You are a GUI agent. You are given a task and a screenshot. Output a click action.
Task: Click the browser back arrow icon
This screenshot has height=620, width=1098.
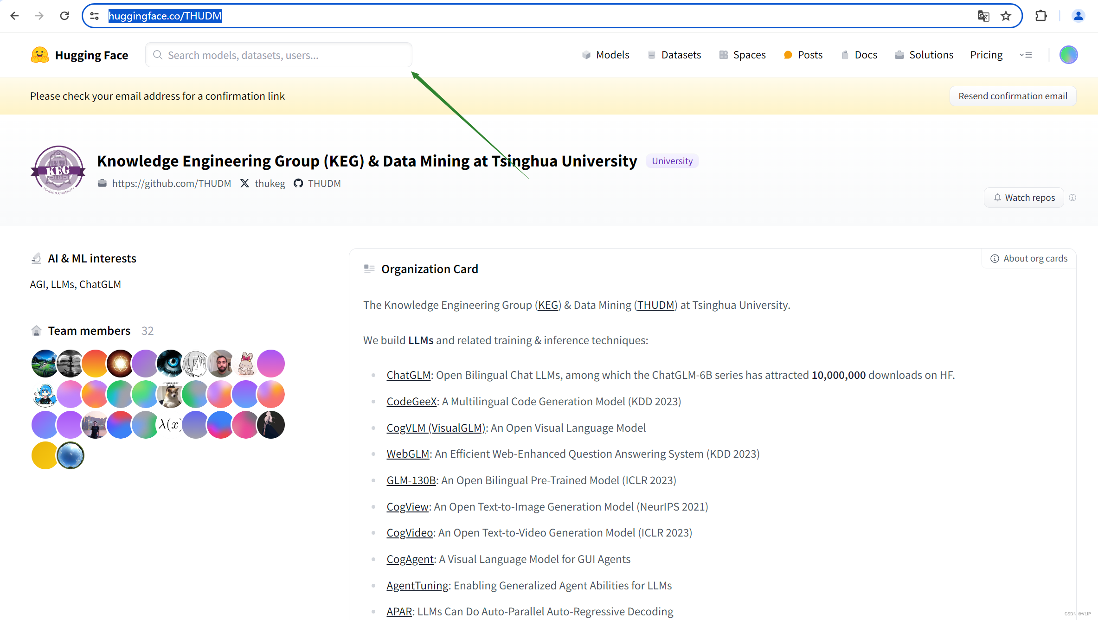[14, 16]
